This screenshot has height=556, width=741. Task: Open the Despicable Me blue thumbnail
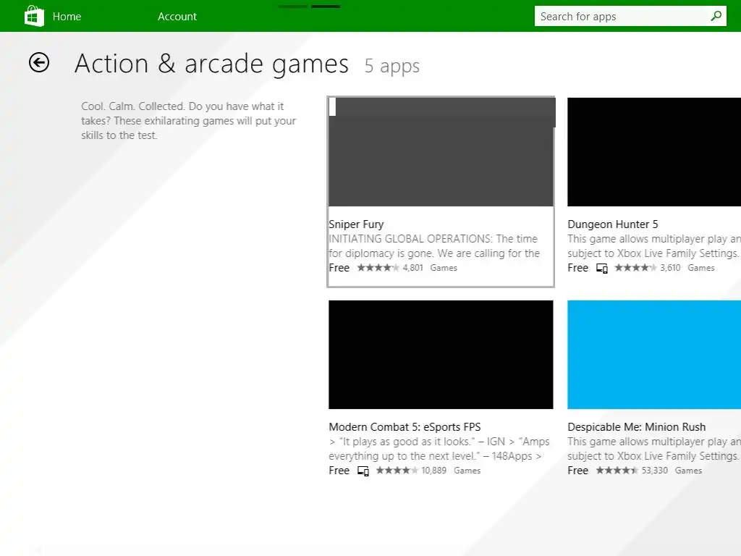click(x=654, y=355)
